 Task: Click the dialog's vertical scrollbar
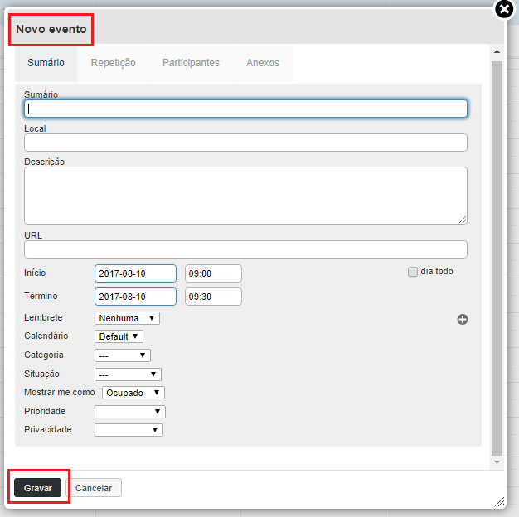coord(497,249)
